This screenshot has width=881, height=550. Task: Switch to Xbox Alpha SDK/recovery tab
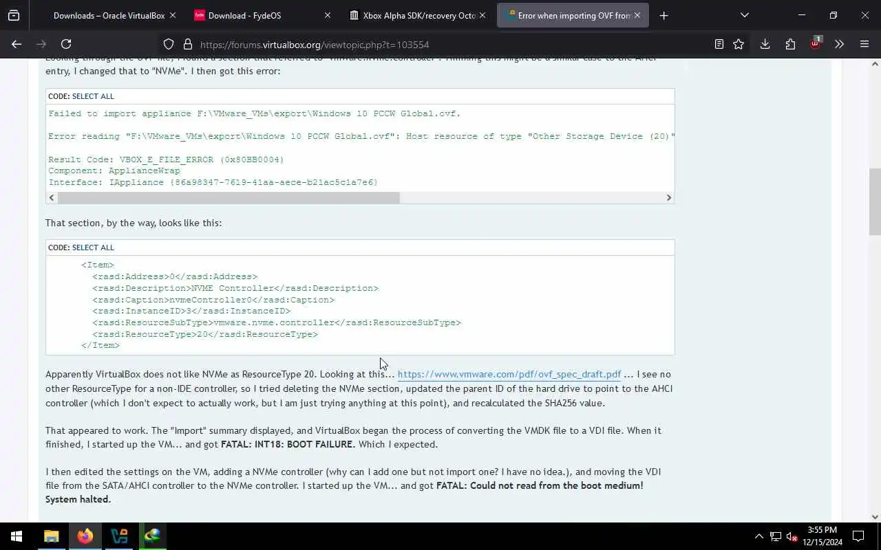point(418,15)
